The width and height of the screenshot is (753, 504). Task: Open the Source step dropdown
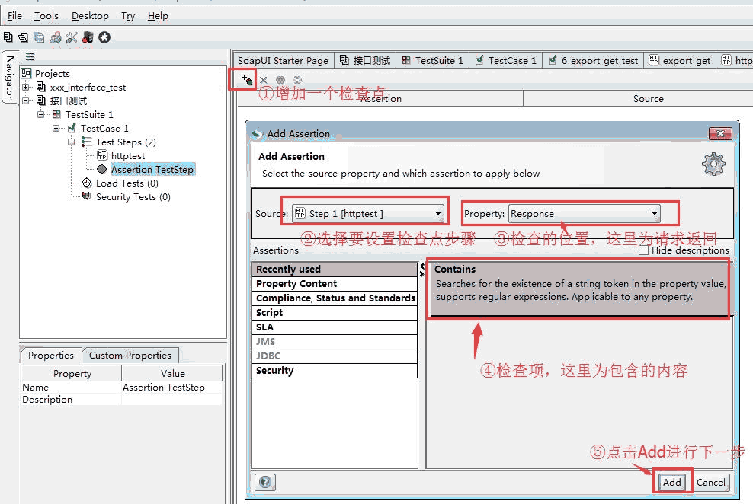click(x=367, y=213)
